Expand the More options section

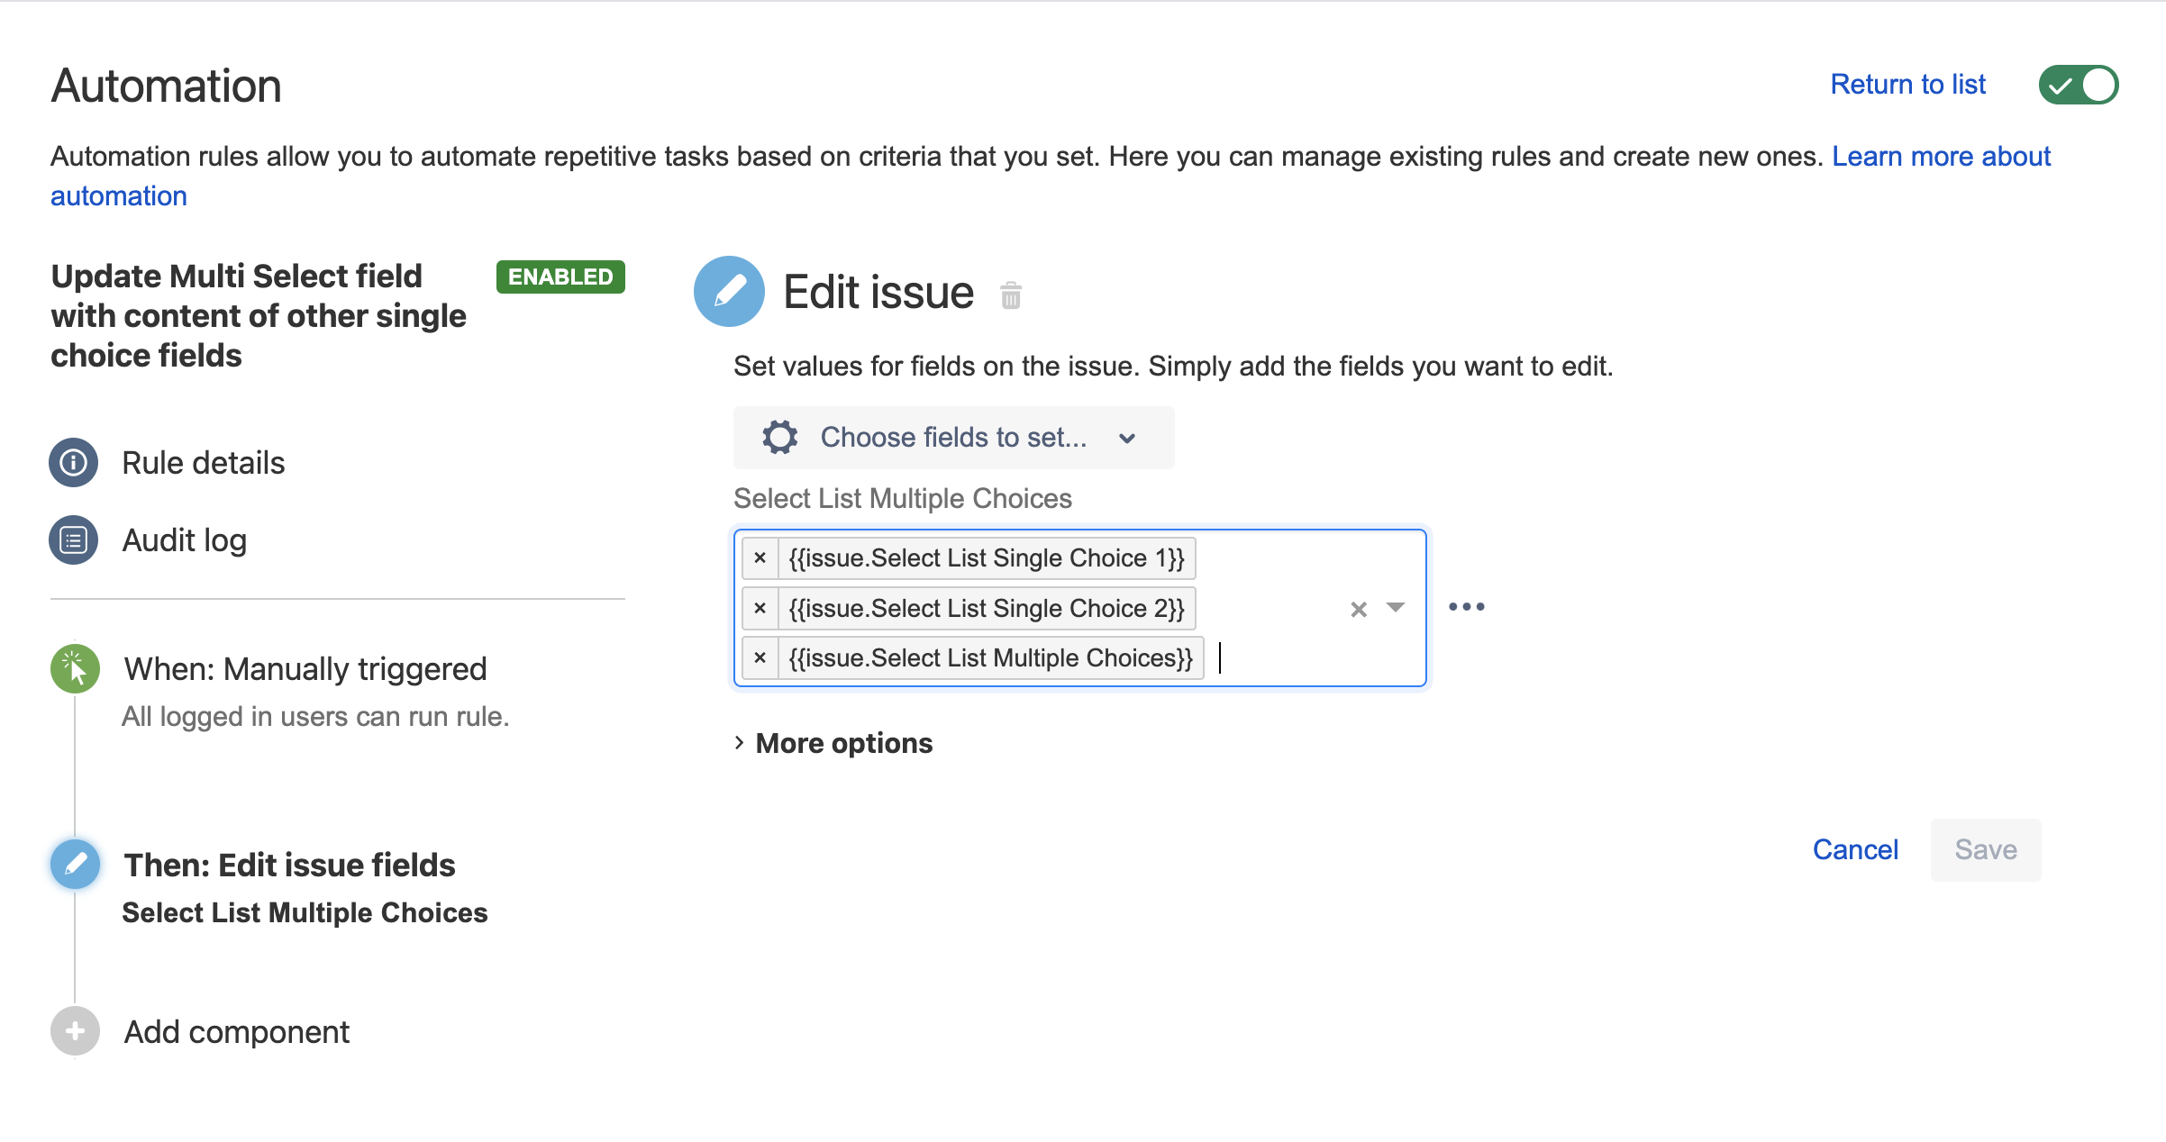click(x=834, y=743)
